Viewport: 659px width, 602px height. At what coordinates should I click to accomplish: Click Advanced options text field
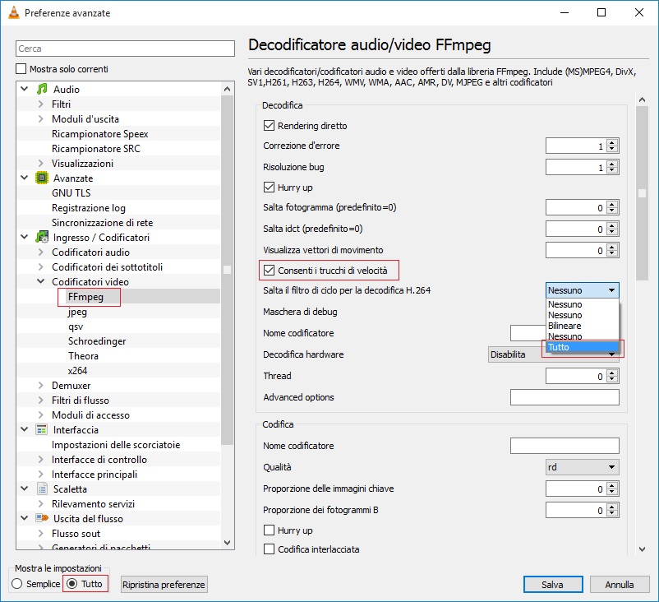coord(565,397)
